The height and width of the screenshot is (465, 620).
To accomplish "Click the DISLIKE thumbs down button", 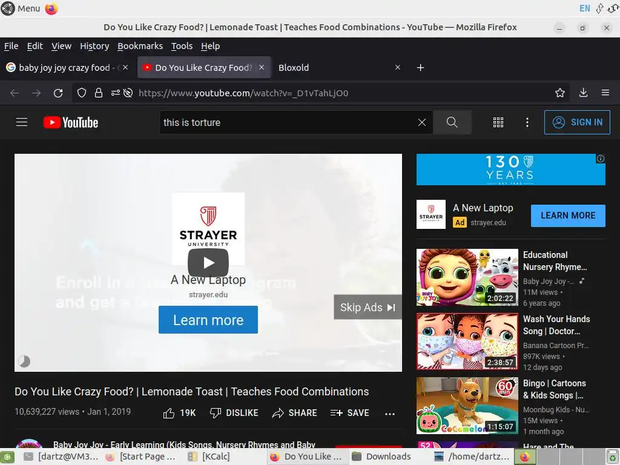I will [234, 413].
